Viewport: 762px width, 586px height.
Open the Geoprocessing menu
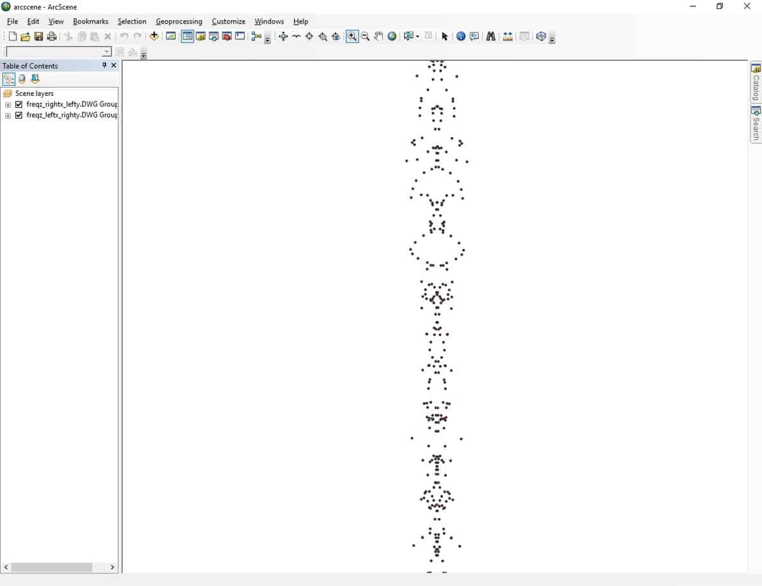[x=178, y=22]
